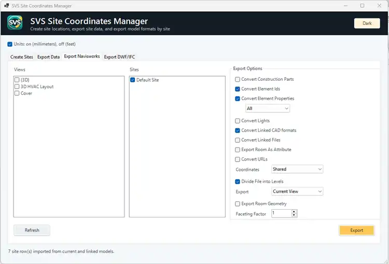The height and width of the screenshot is (264, 389).
Task: Minimize the SVS Site Coordinates Manager window
Action: click(345, 6)
